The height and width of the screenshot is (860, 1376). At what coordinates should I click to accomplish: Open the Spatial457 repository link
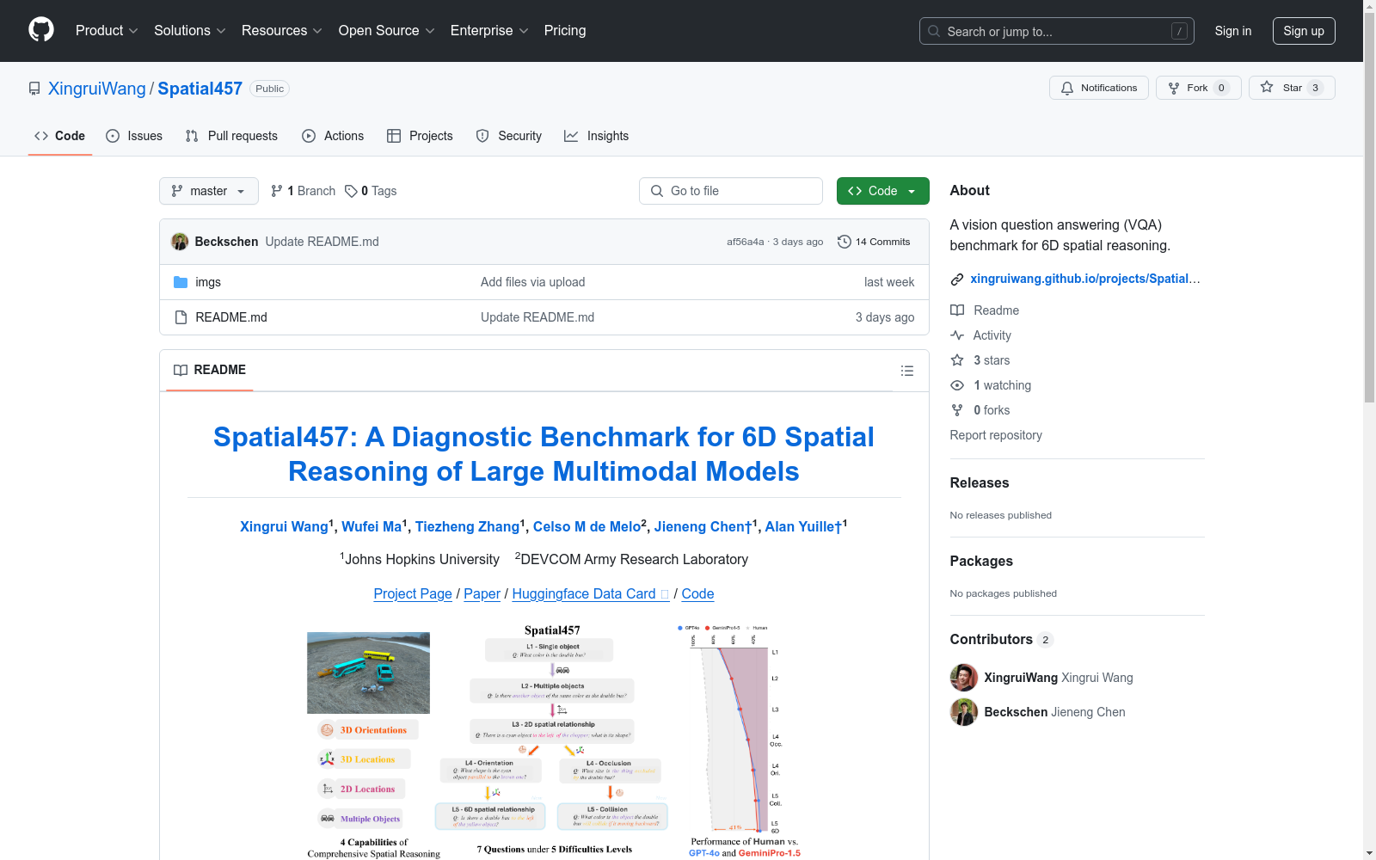tap(200, 89)
